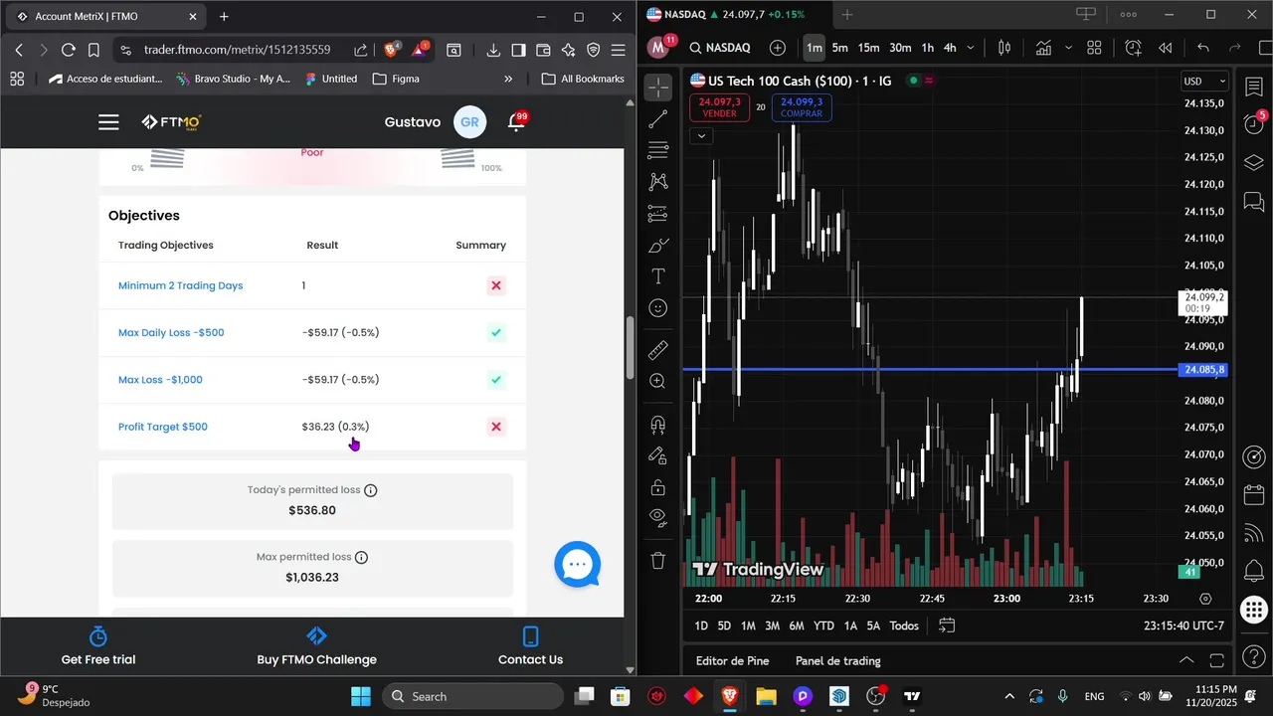Create a new price alert

(x=1134, y=48)
